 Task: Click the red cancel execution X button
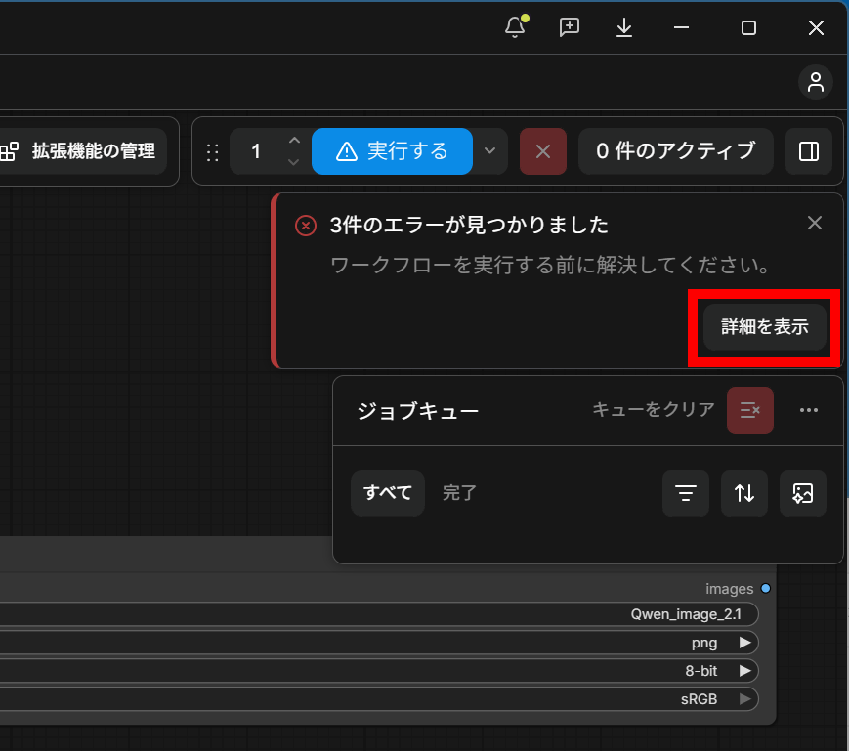(x=543, y=151)
